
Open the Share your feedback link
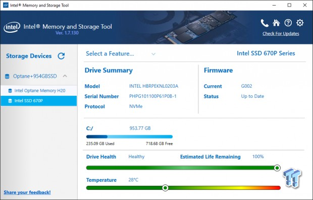coord(27,192)
